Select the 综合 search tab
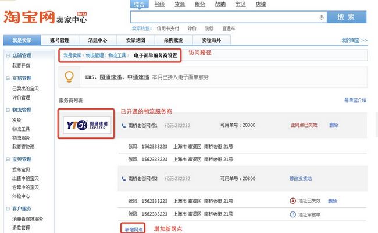This screenshot has height=233, width=378. (140, 4)
